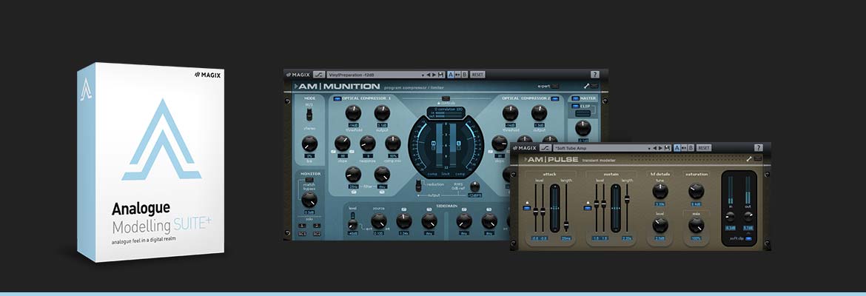Image resolution: width=866 pixels, height=296 pixels.
Task: Collapse AM|Pulse with the title triangle
Action: point(526,159)
